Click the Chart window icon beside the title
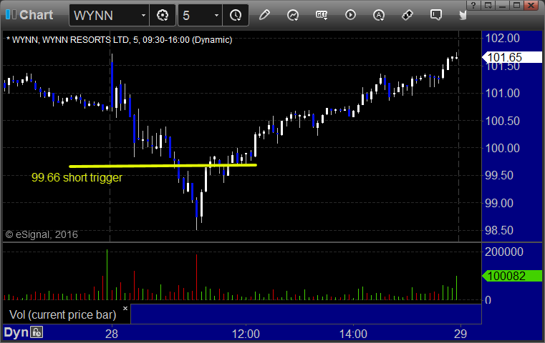Image resolution: width=545 pixels, height=343 pixels. 11,14
